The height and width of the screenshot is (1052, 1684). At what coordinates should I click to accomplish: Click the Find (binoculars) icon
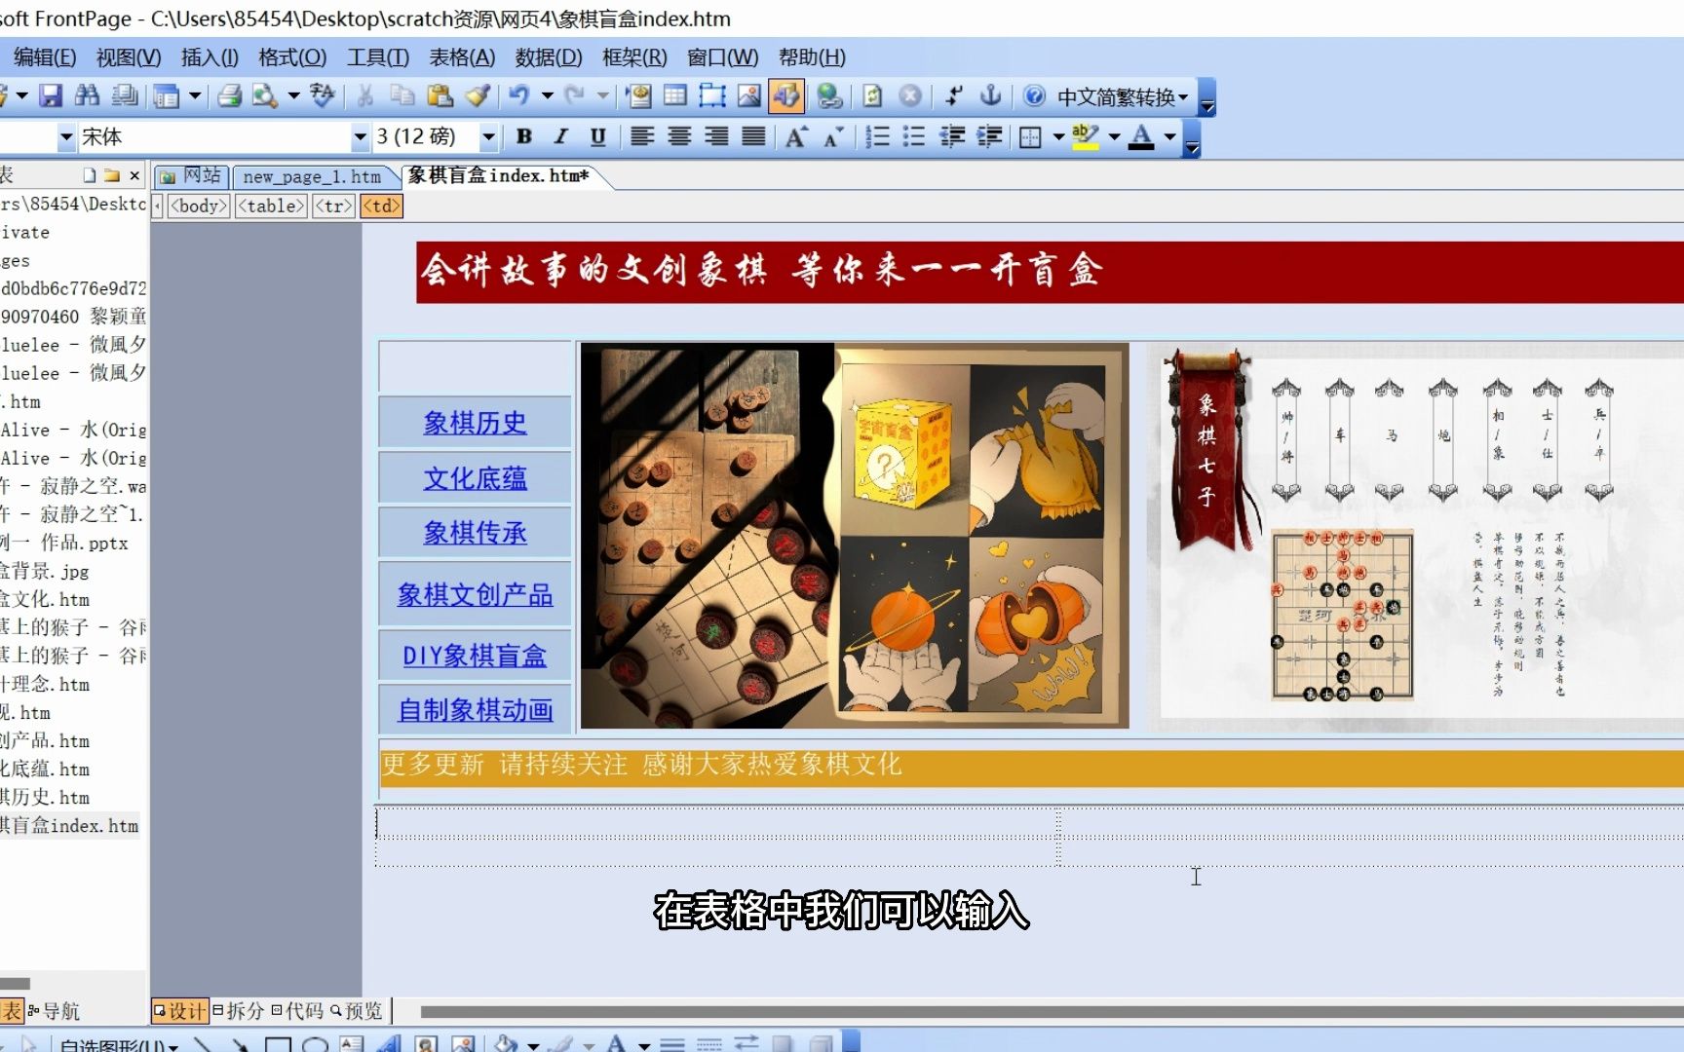[x=89, y=95]
